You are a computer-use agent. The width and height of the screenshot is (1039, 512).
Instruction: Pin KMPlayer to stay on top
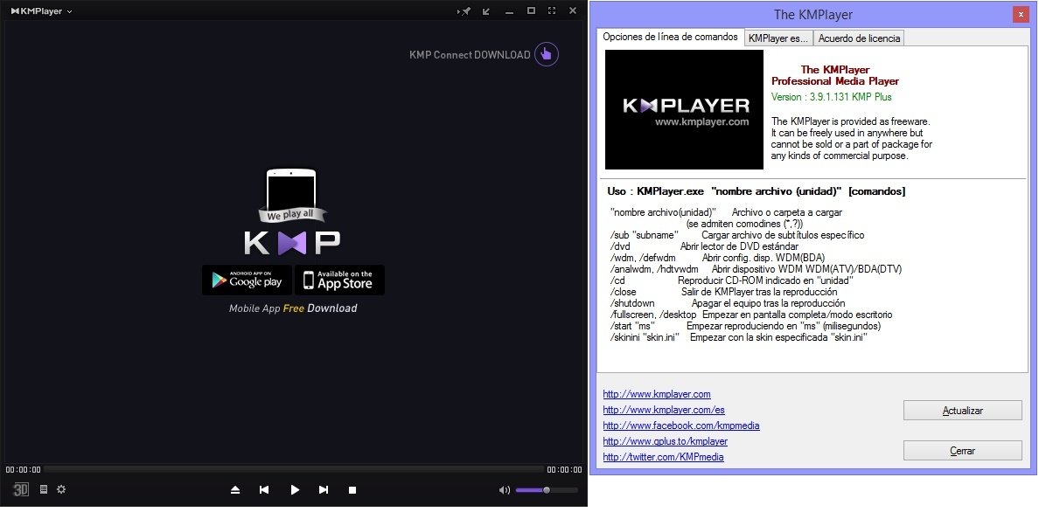[x=463, y=10]
